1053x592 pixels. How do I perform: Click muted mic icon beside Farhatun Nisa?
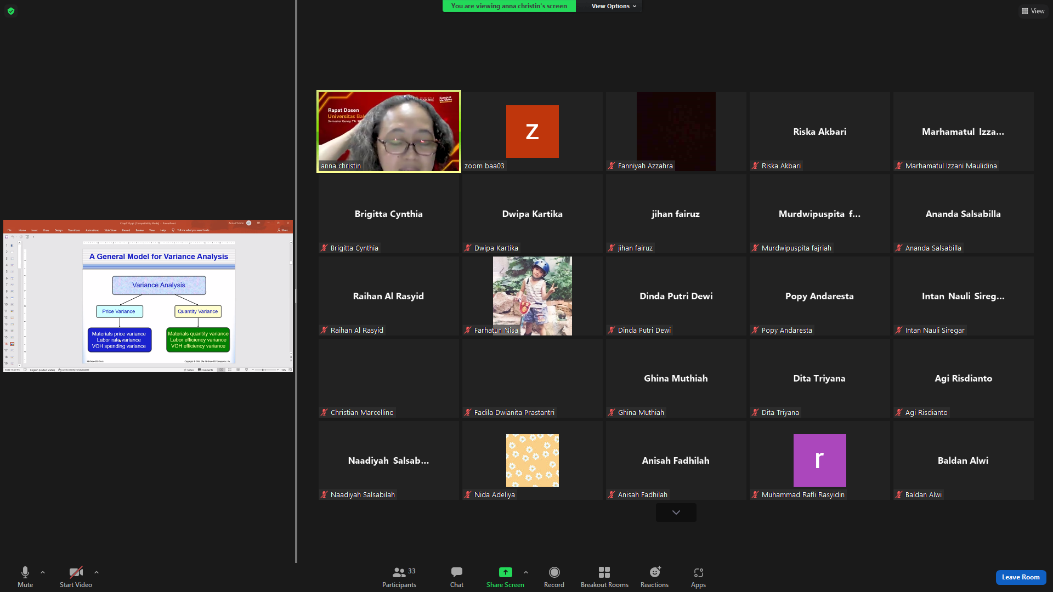tap(468, 330)
